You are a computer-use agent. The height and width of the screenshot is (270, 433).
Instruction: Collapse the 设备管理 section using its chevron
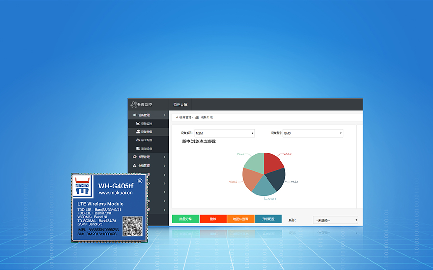click(x=164, y=115)
